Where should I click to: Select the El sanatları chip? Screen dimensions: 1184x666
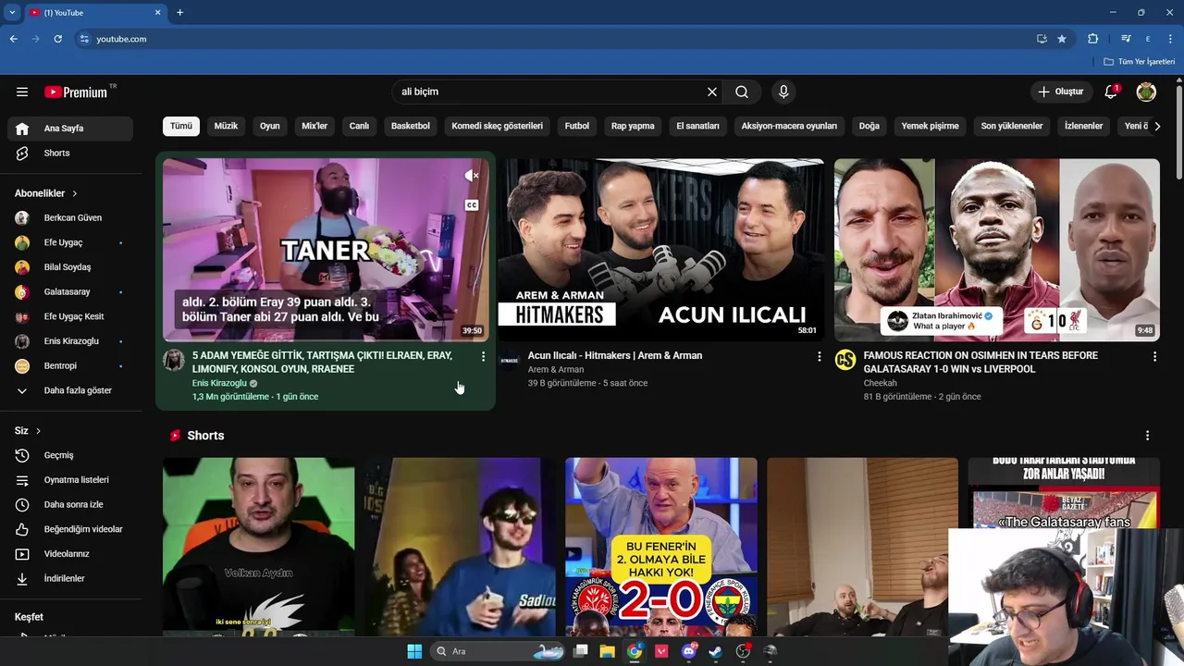(697, 126)
